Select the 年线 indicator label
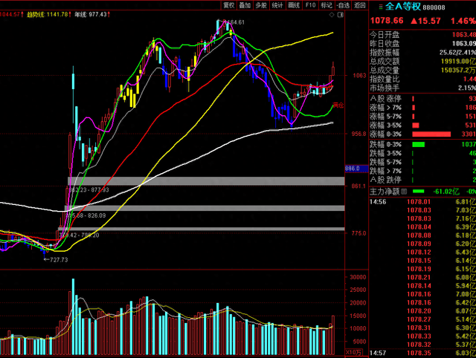 [80, 15]
